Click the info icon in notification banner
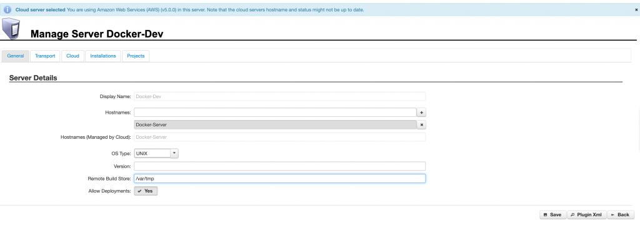Viewport: 640px width, 225px height. (7, 10)
